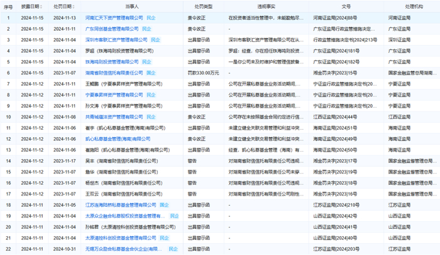Click 民企 tag beside 河南汇天下资产管理有限公司
The image size is (440, 255).
pos(151,18)
